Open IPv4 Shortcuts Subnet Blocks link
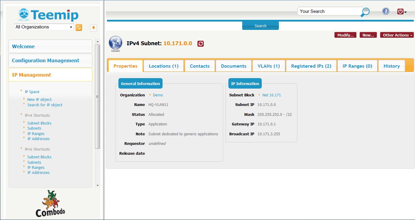The image size is (415, 220). tap(39, 123)
